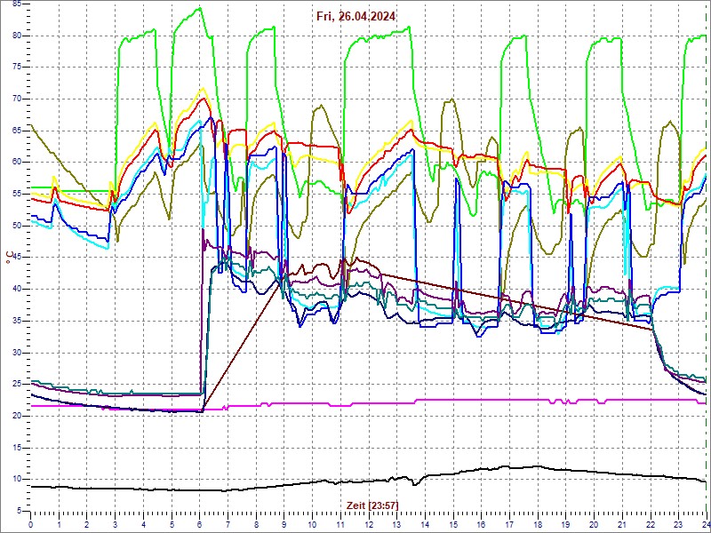711x533 pixels.
Task: Click hour 9 on the time axis
Action: [x=284, y=524]
